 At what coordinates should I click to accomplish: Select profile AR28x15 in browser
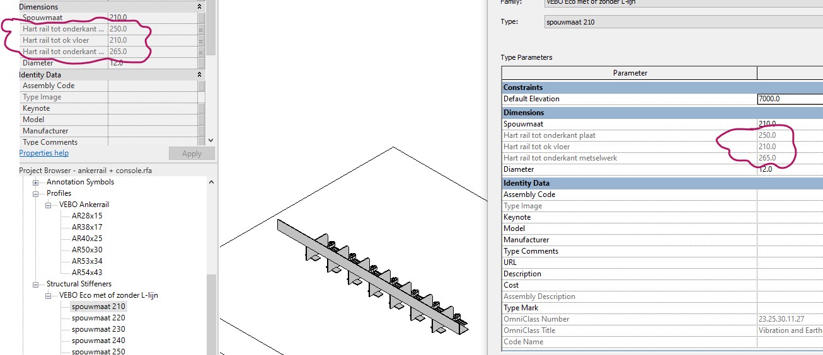click(87, 216)
